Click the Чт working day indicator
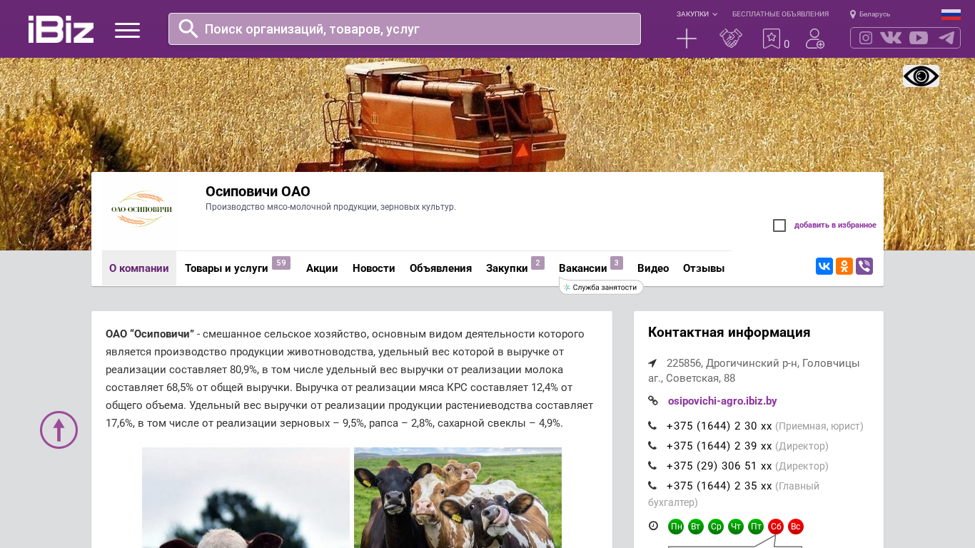975x548 pixels. click(x=736, y=527)
